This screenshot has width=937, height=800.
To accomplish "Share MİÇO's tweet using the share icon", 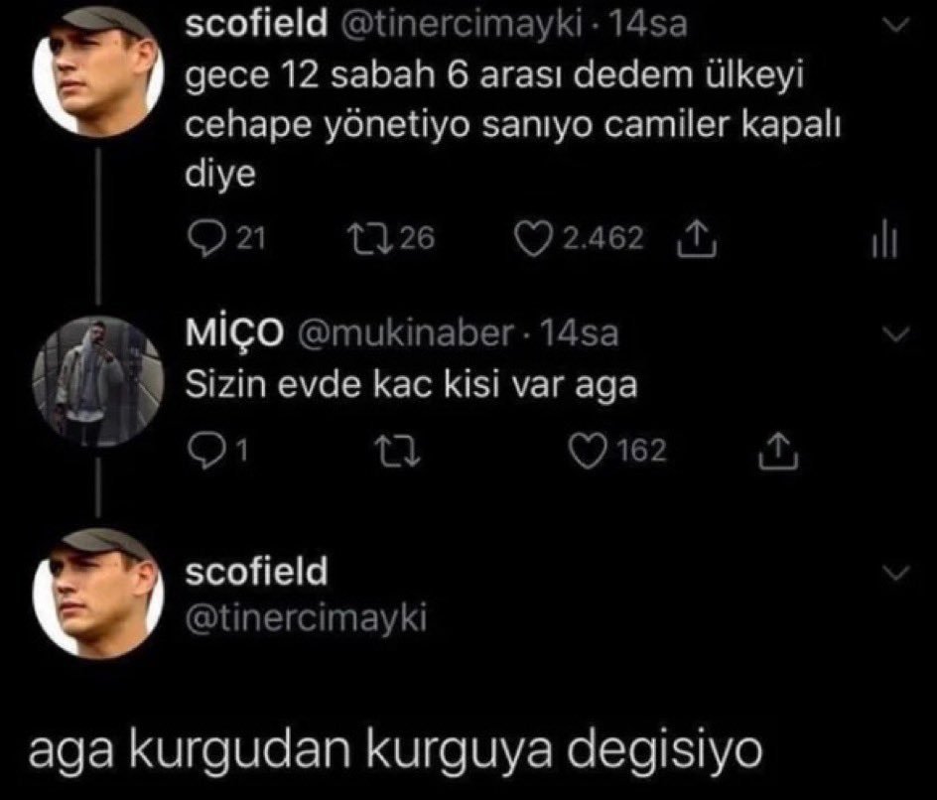I will tap(772, 453).
